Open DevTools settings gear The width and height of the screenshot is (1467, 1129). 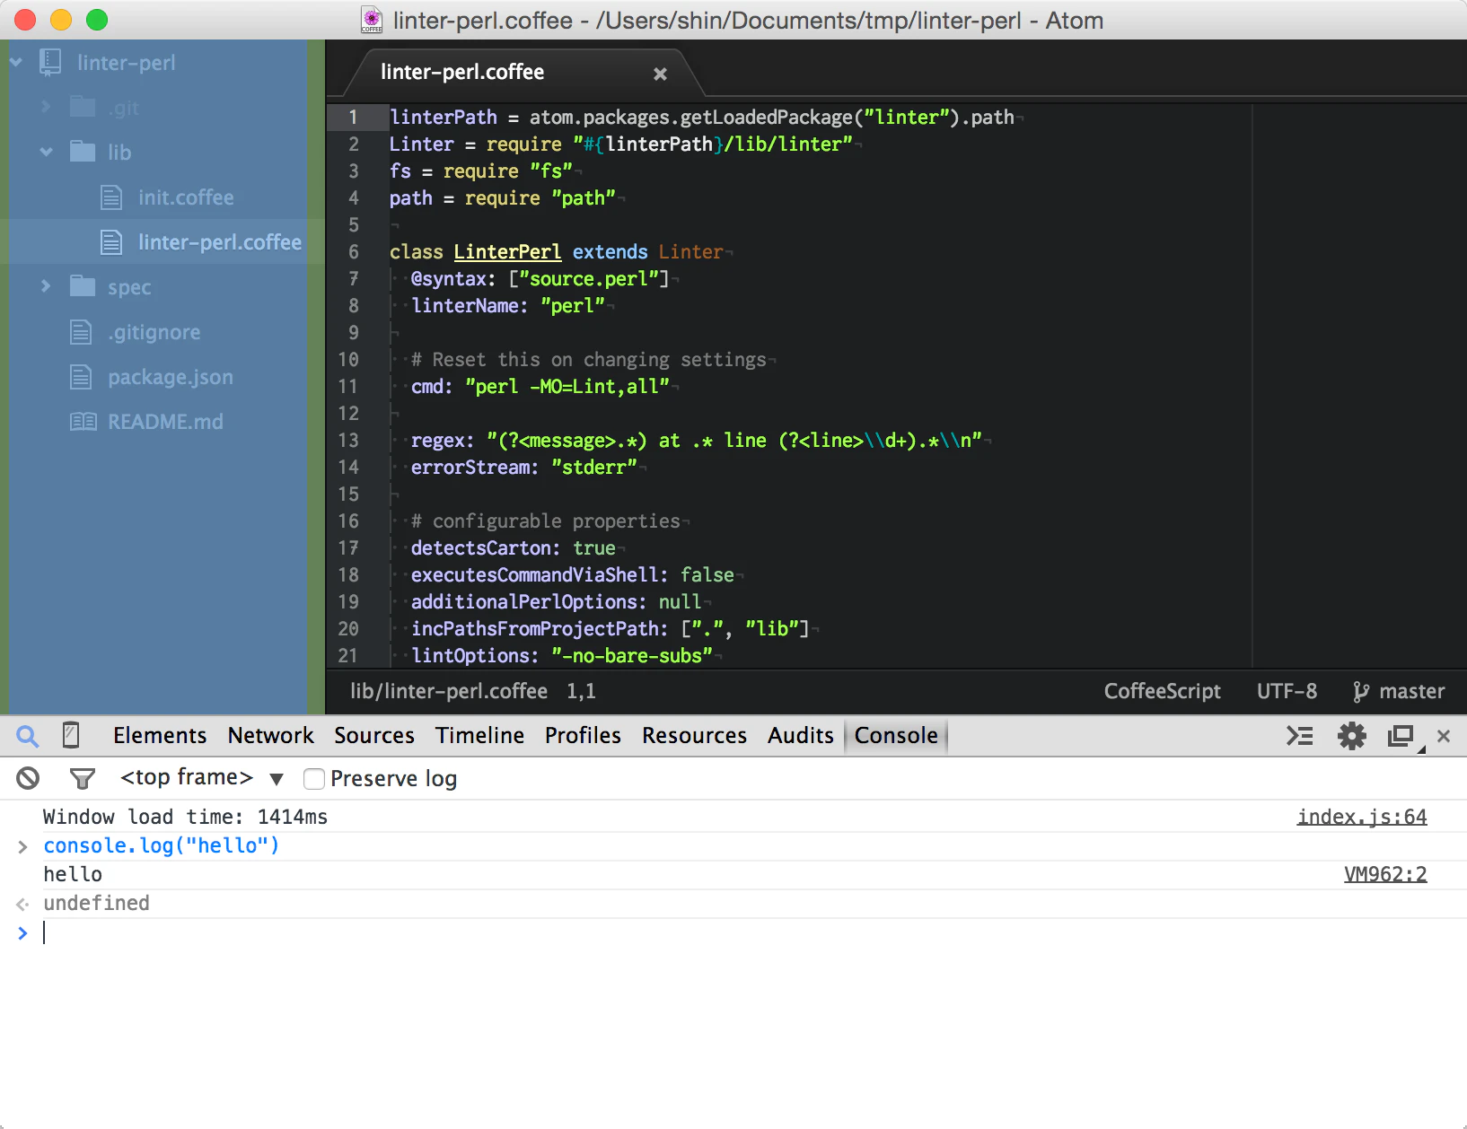tap(1351, 736)
